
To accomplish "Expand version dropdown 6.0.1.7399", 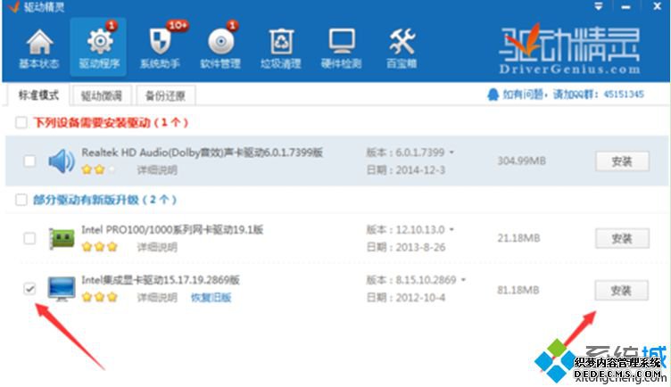I will coord(451,152).
